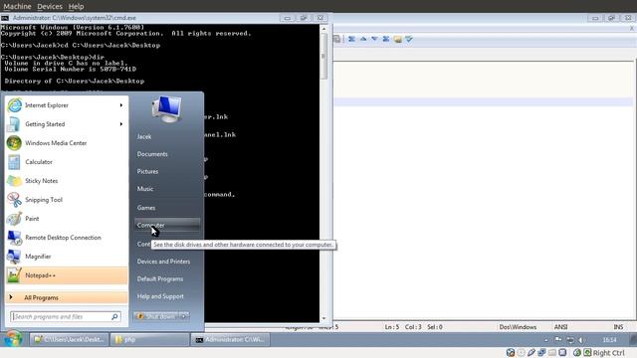Show hidden tray icons arrow
The image size is (637, 358).
[x=546, y=340]
